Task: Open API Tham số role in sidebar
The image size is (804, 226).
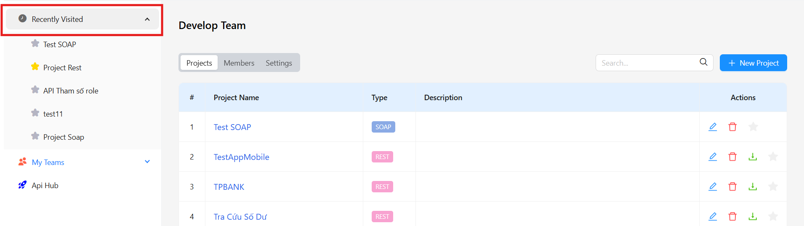Action: coord(71,91)
